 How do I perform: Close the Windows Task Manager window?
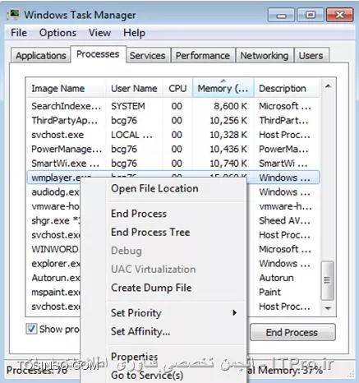pyautogui.click(x=339, y=15)
